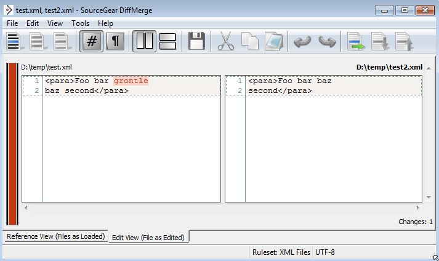Screen dimensions: 439x261
Task: Switch to Reference View (Files as Loaded) tab
Action: (x=55, y=236)
